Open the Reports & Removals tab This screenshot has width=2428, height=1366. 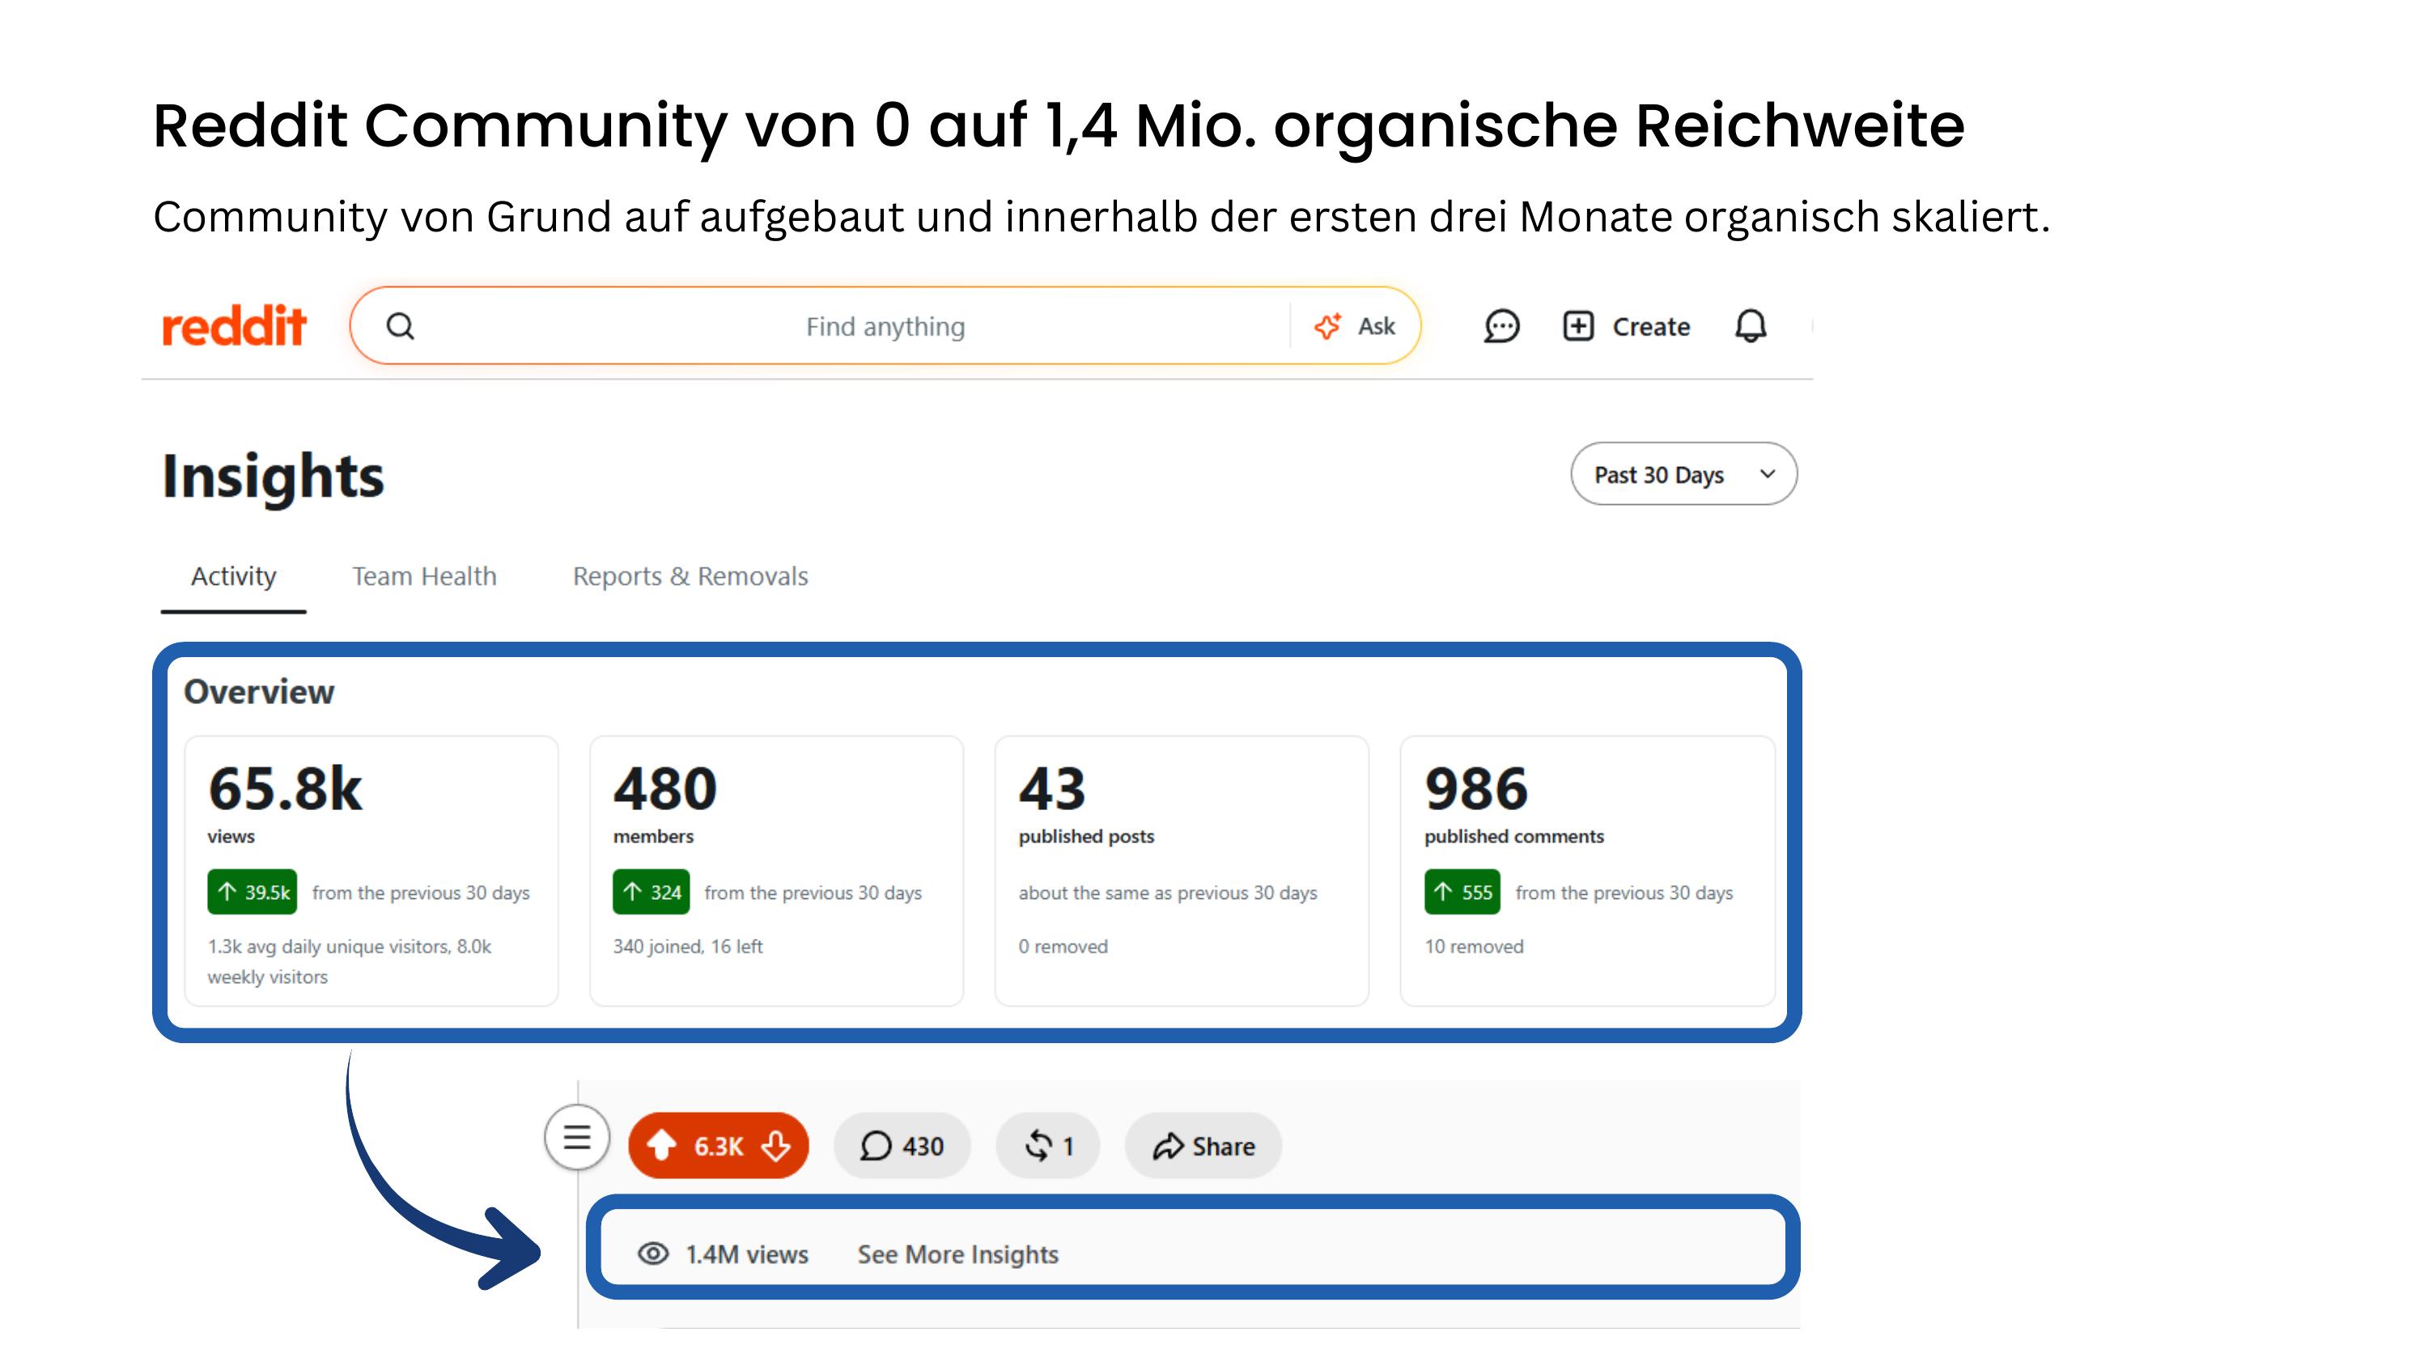[690, 576]
